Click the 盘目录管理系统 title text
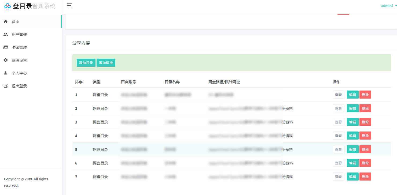Screen dimensions: 397x195 [34, 6]
